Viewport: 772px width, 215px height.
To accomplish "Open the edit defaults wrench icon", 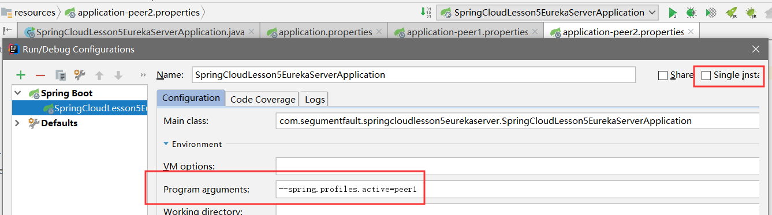I will click(80, 75).
